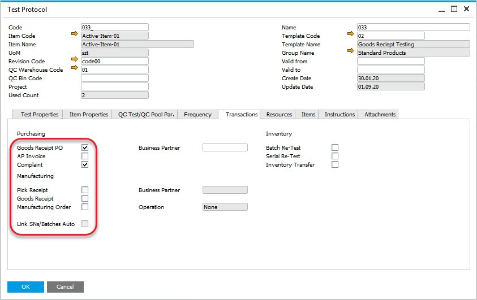Select the Resources tab
Viewport: 477px width, 300px height.
279,115
